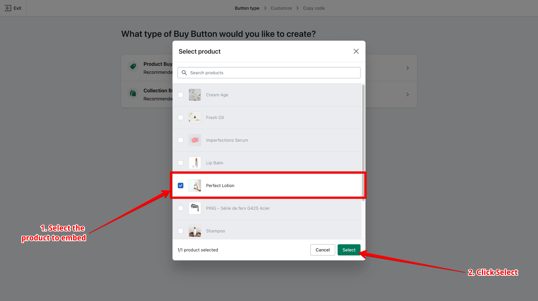Click the Shampoo product thumbnail
Viewport: 538px width, 301px height.
194,231
